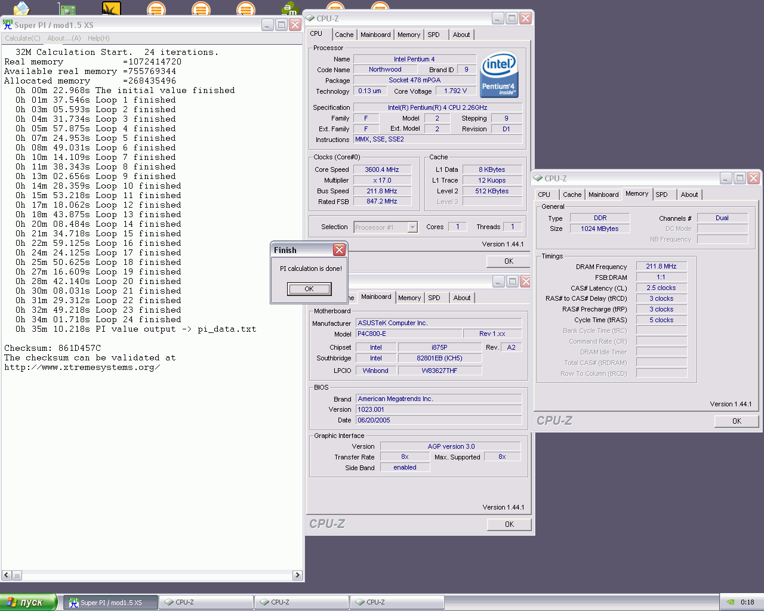Screen dimensions: 764x611
Task: Click the '1024 MBytes' memory size value
Action: [x=599, y=229]
